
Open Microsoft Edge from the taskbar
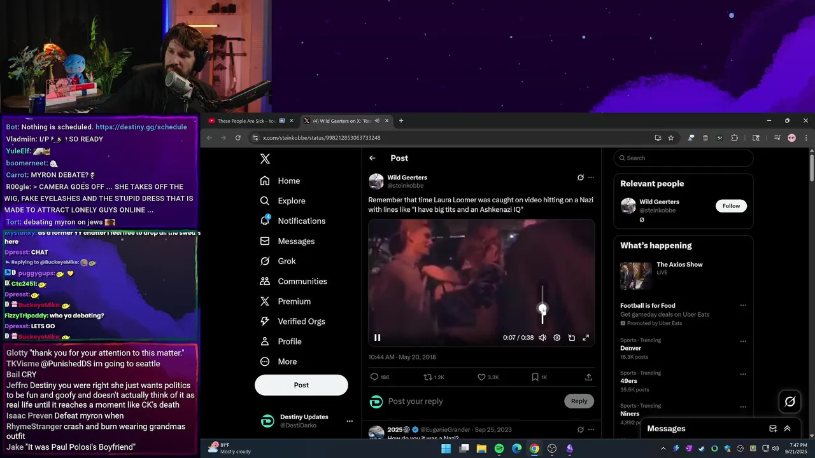516,448
